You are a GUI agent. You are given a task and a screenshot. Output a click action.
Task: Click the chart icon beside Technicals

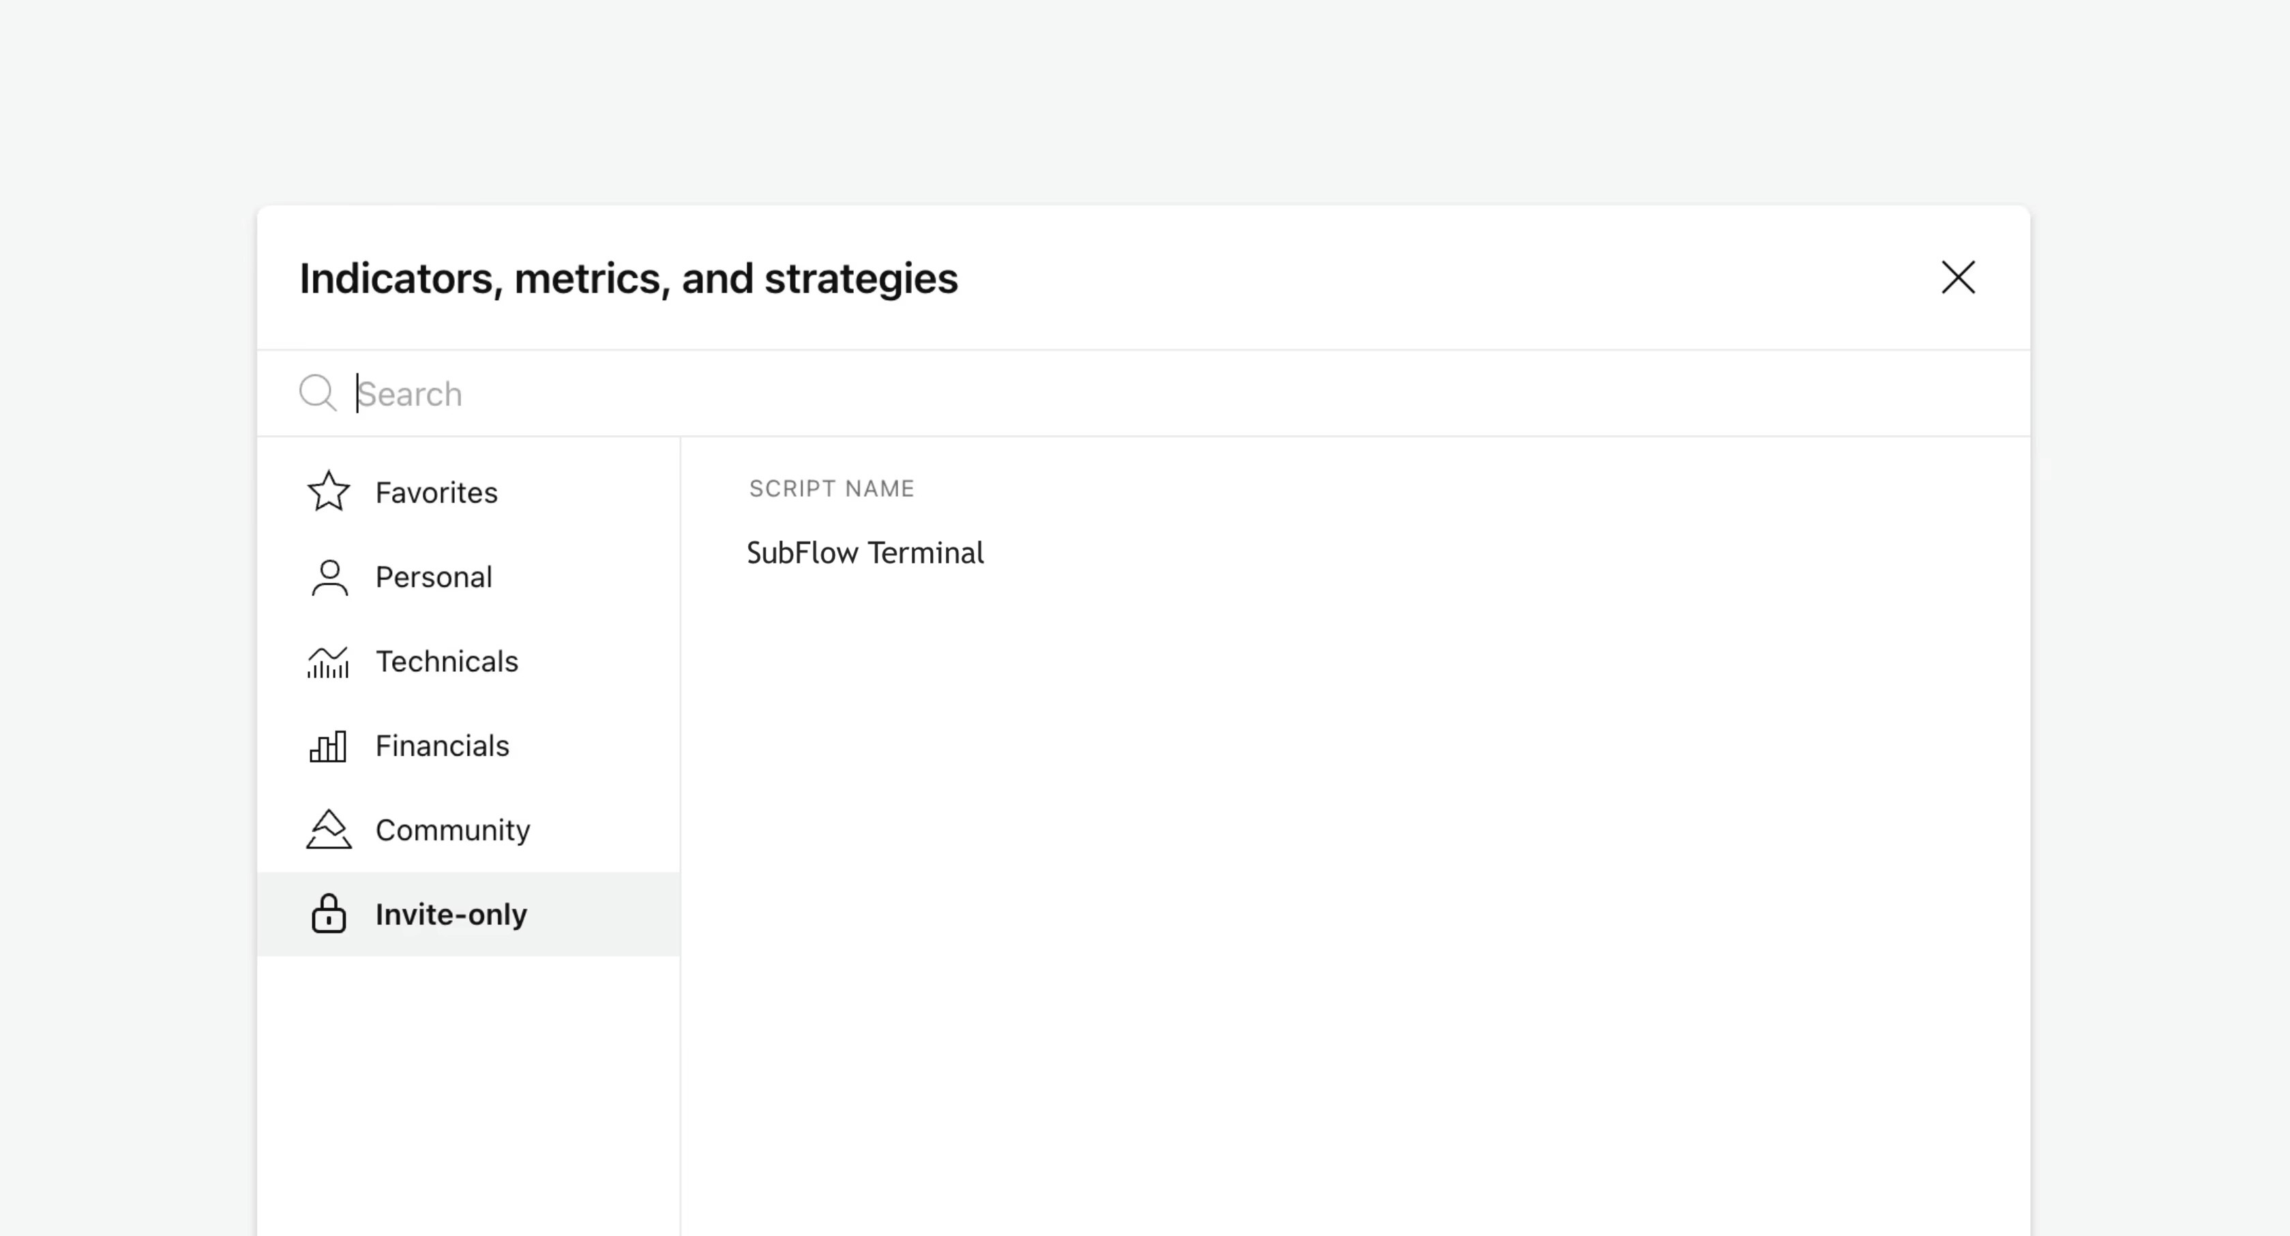click(x=327, y=661)
